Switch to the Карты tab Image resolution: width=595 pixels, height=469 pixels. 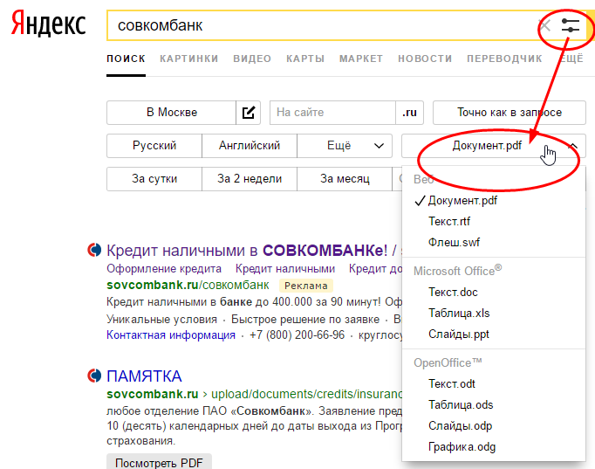click(x=305, y=59)
